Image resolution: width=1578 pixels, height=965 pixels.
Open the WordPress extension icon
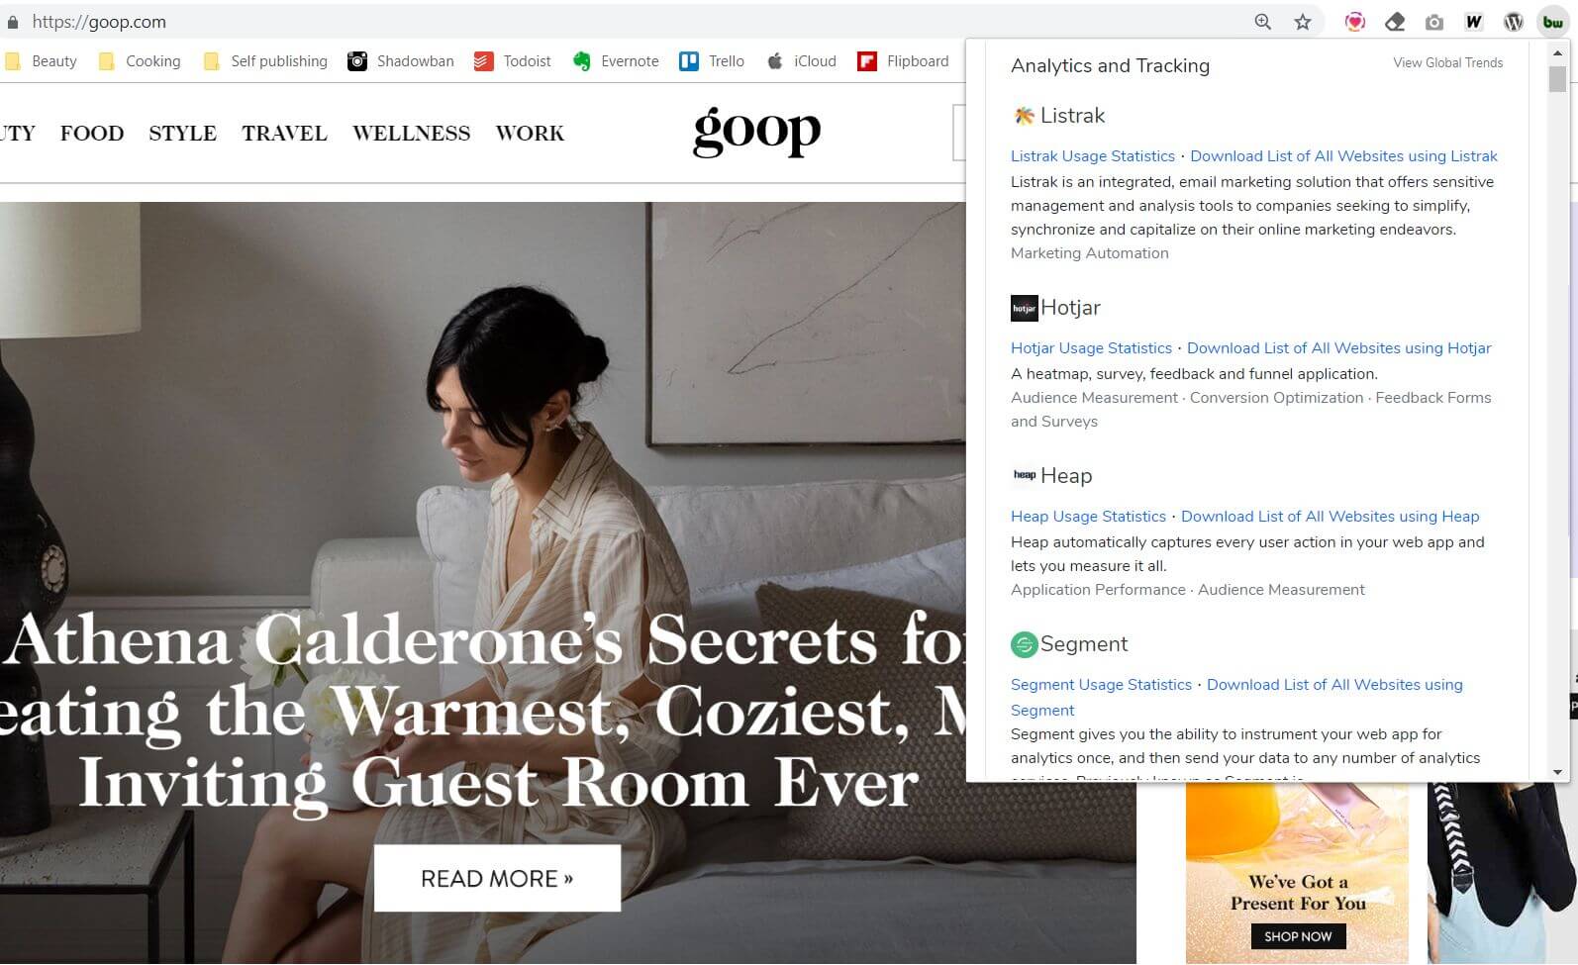click(x=1513, y=22)
